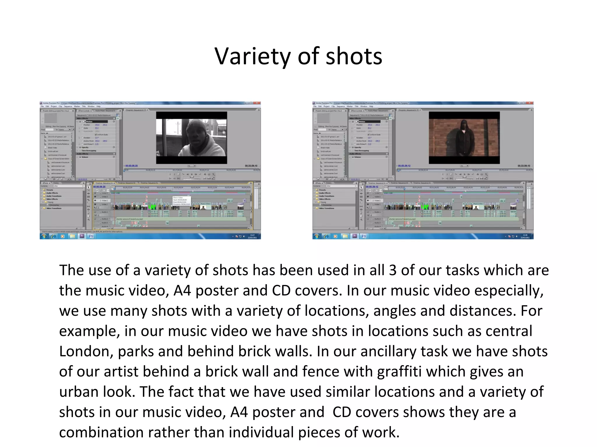
Task: Expand Presets folder in left screenshot's Effects panel
Action: (41, 190)
